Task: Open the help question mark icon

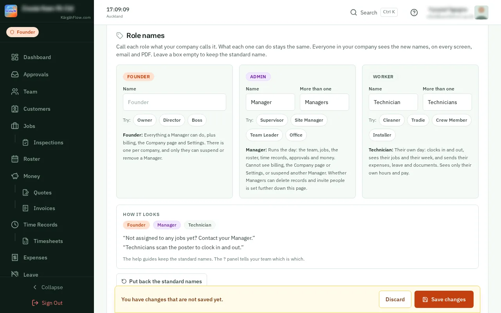Action: click(414, 13)
